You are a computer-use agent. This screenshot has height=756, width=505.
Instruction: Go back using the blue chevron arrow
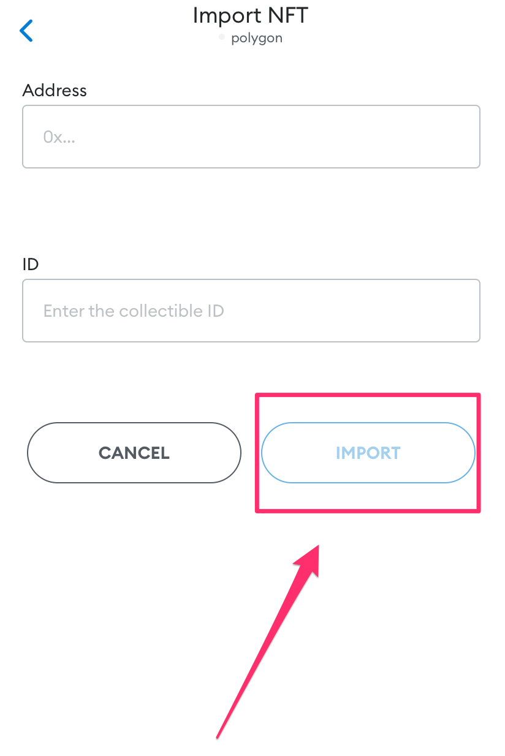click(x=26, y=31)
